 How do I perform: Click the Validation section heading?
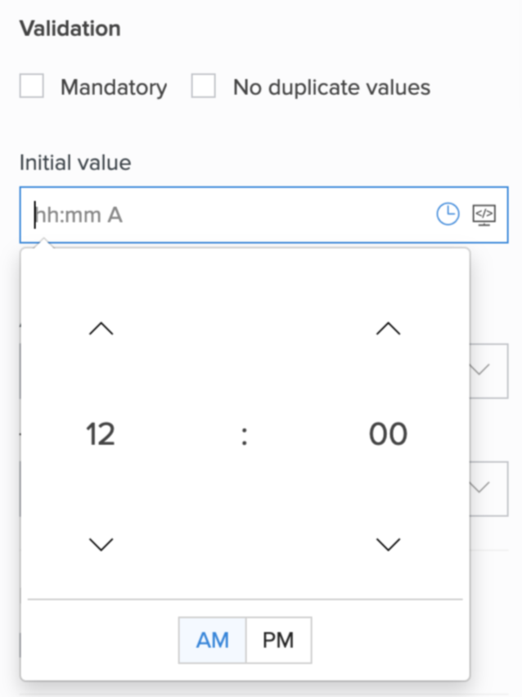click(70, 29)
